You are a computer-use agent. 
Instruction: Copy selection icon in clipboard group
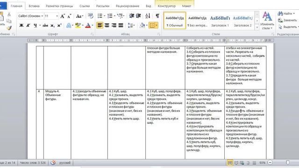coord(9,21)
